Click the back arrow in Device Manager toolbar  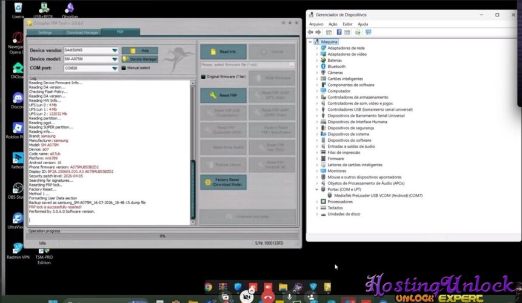pyautogui.click(x=310, y=32)
